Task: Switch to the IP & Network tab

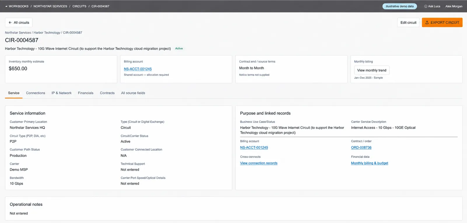Action: pyautogui.click(x=62, y=93)
